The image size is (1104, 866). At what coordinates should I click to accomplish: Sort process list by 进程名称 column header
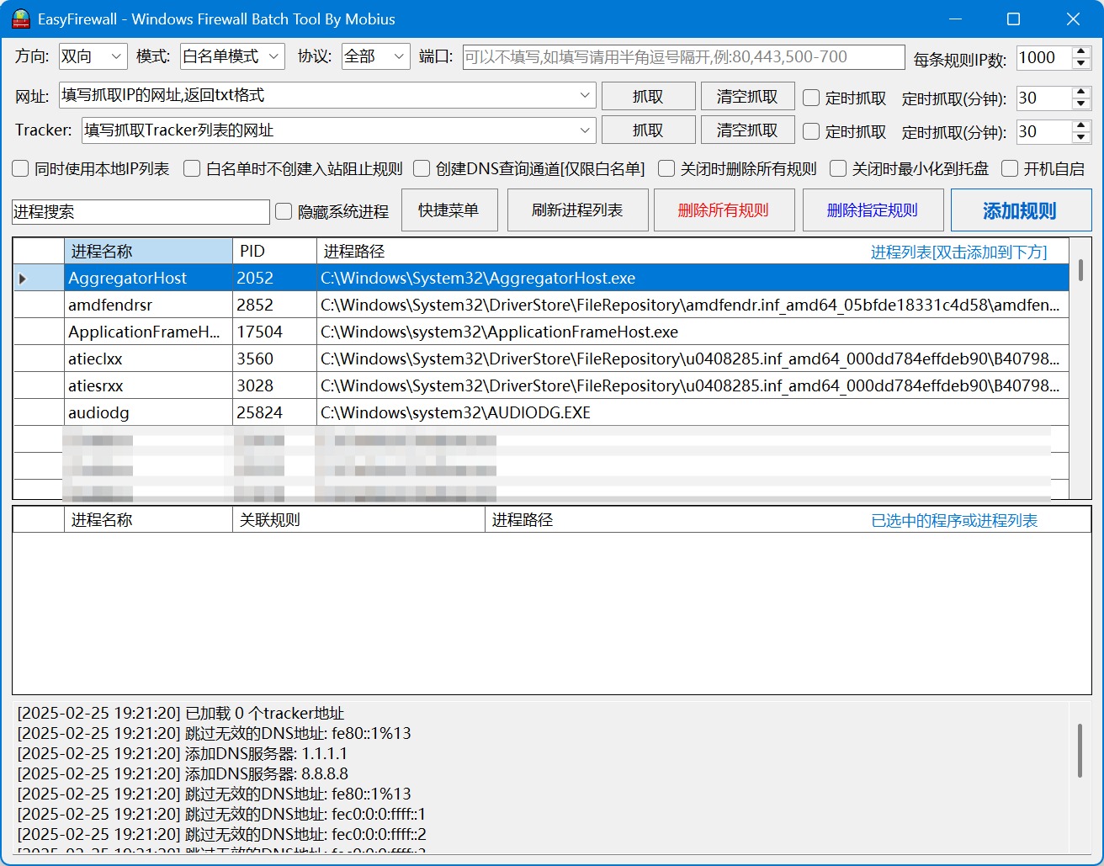pos(149,251)
